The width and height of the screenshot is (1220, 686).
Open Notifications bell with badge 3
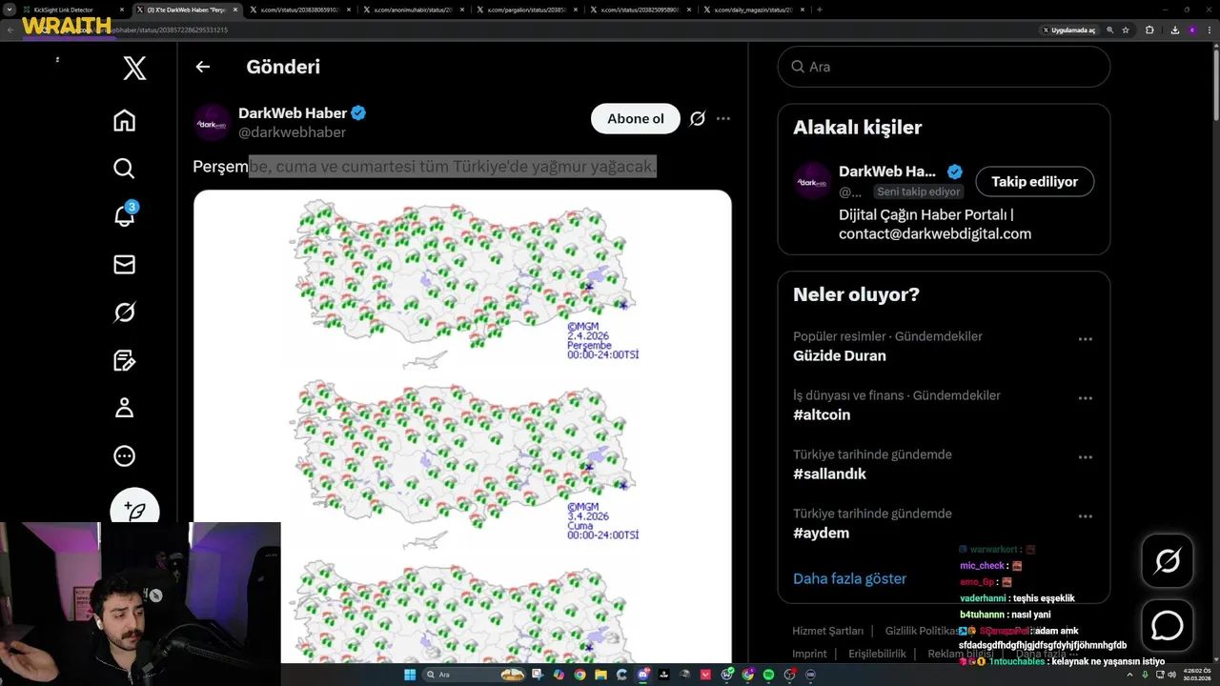point(125,214)
